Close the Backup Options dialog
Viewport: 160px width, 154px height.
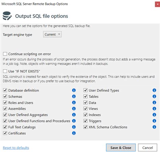pyautogui.click(x=157, y=4)
